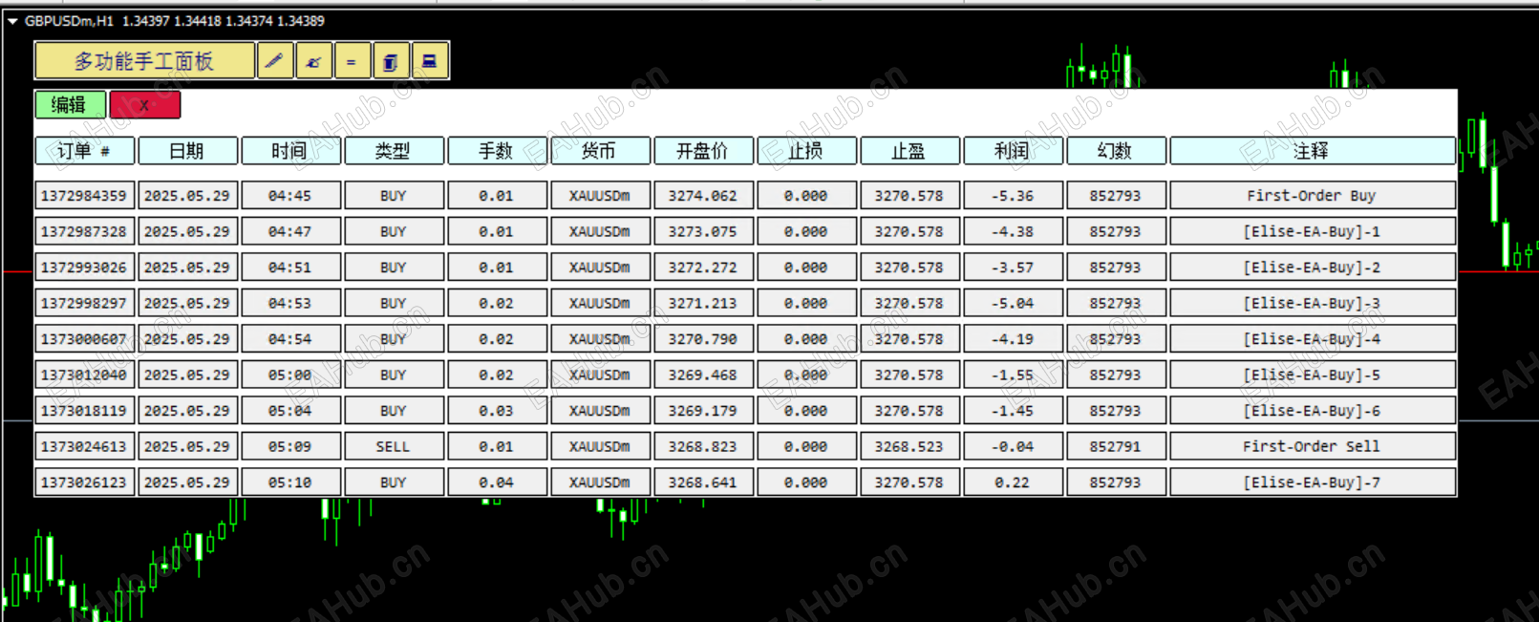Click the open price 3271.213 cell
The width and height of the screenshot is (1539, 622).
[x=703, y=303]
